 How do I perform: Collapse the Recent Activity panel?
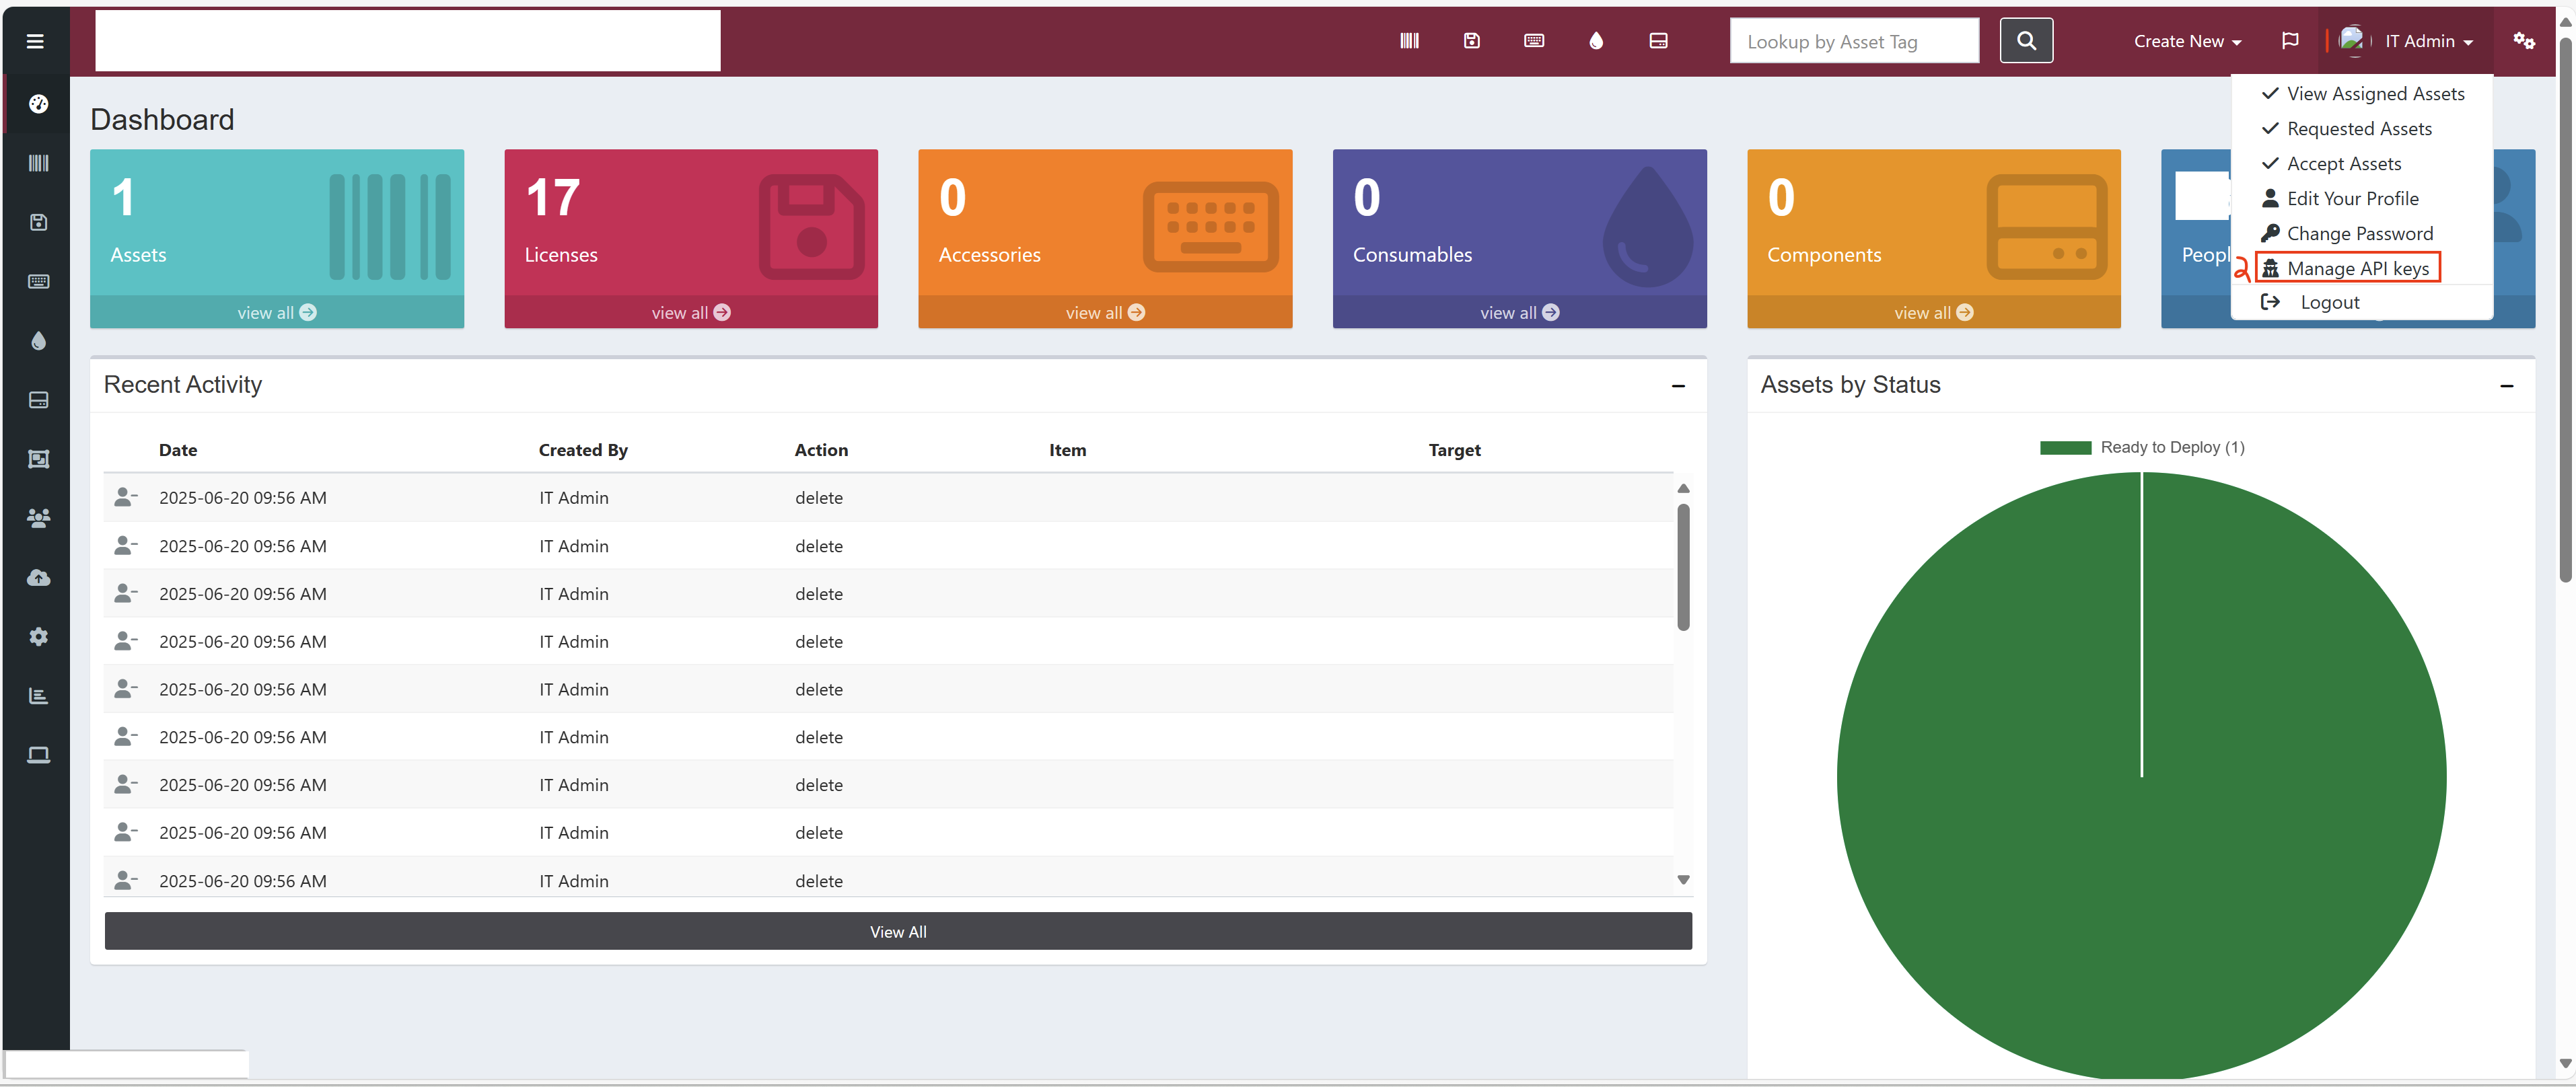(1678, 386)
